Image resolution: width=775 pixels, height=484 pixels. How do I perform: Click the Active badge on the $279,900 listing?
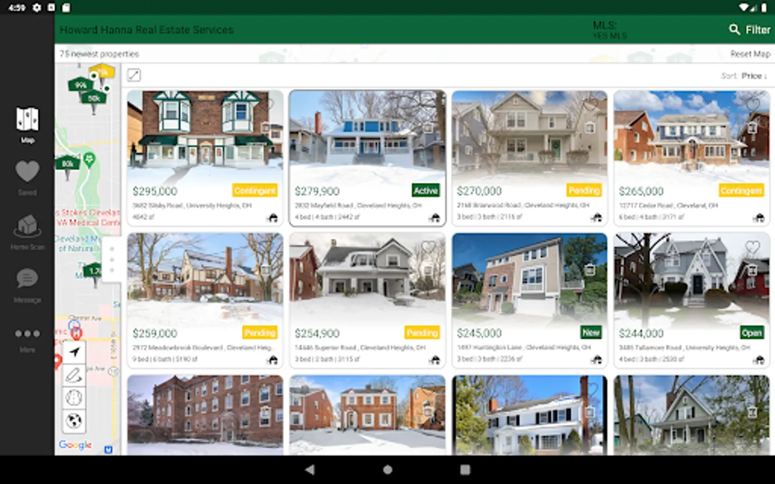click(426, 190)
